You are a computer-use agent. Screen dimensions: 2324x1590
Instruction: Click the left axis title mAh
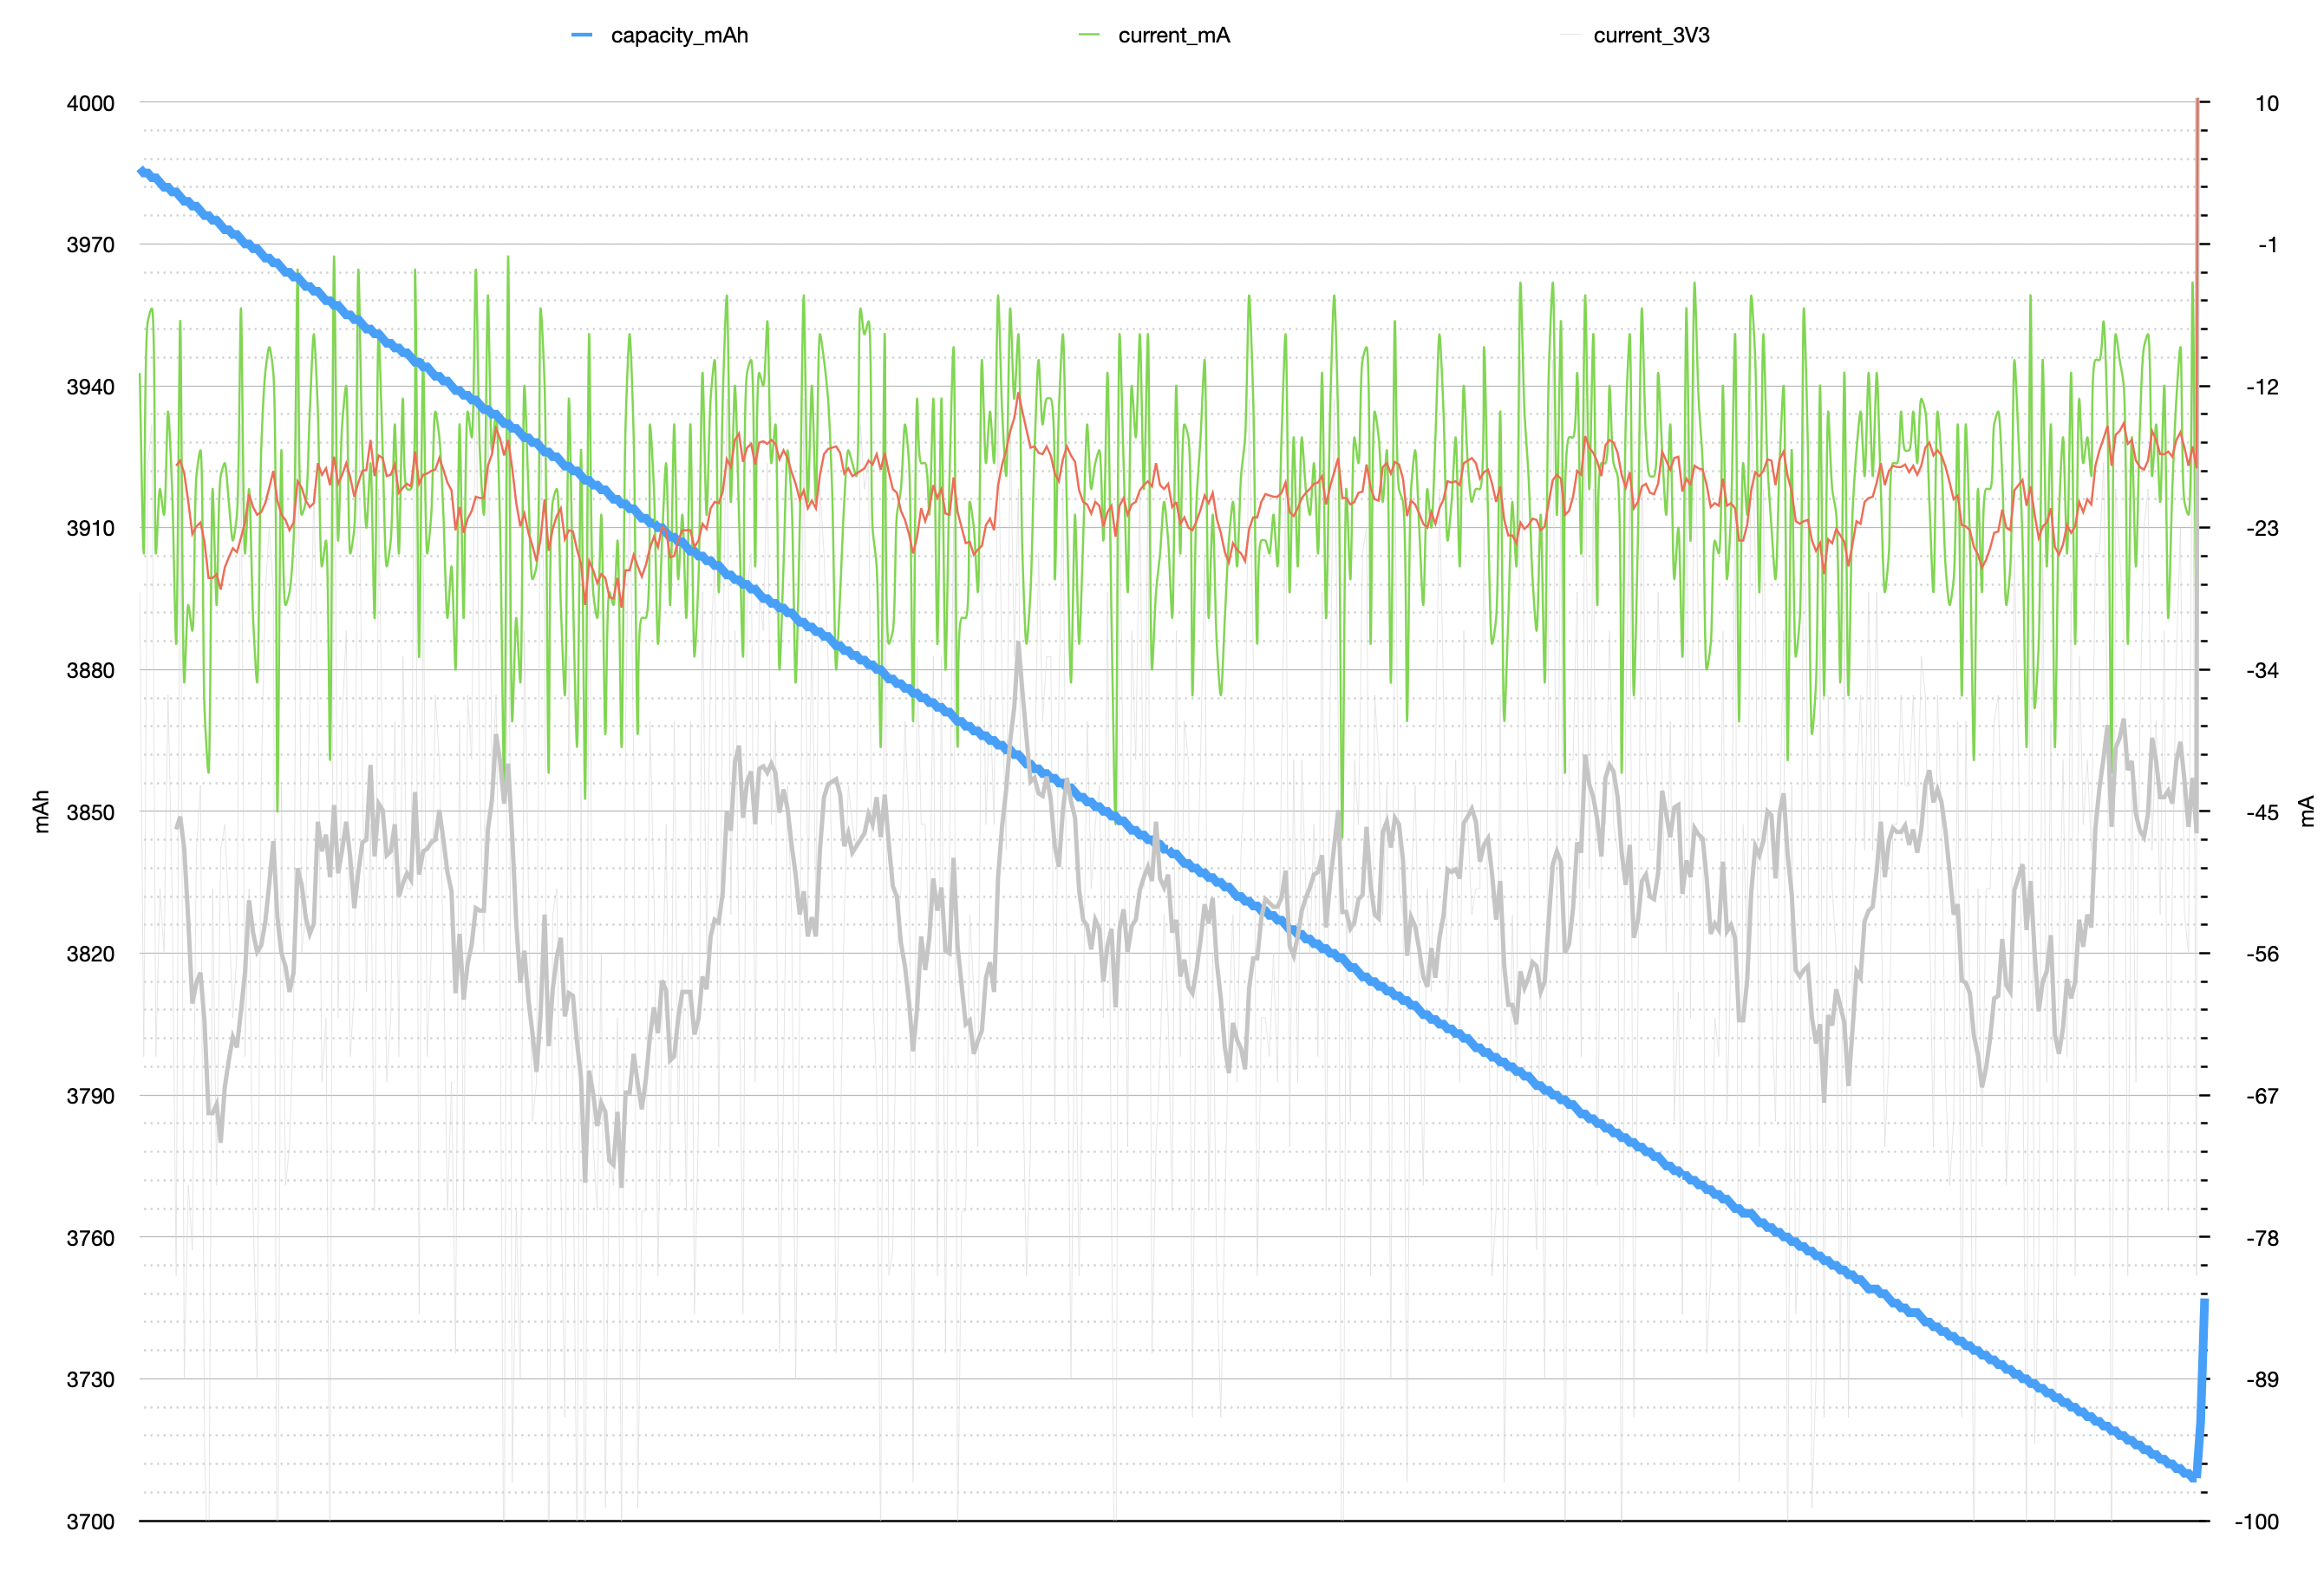pos(41,811)
